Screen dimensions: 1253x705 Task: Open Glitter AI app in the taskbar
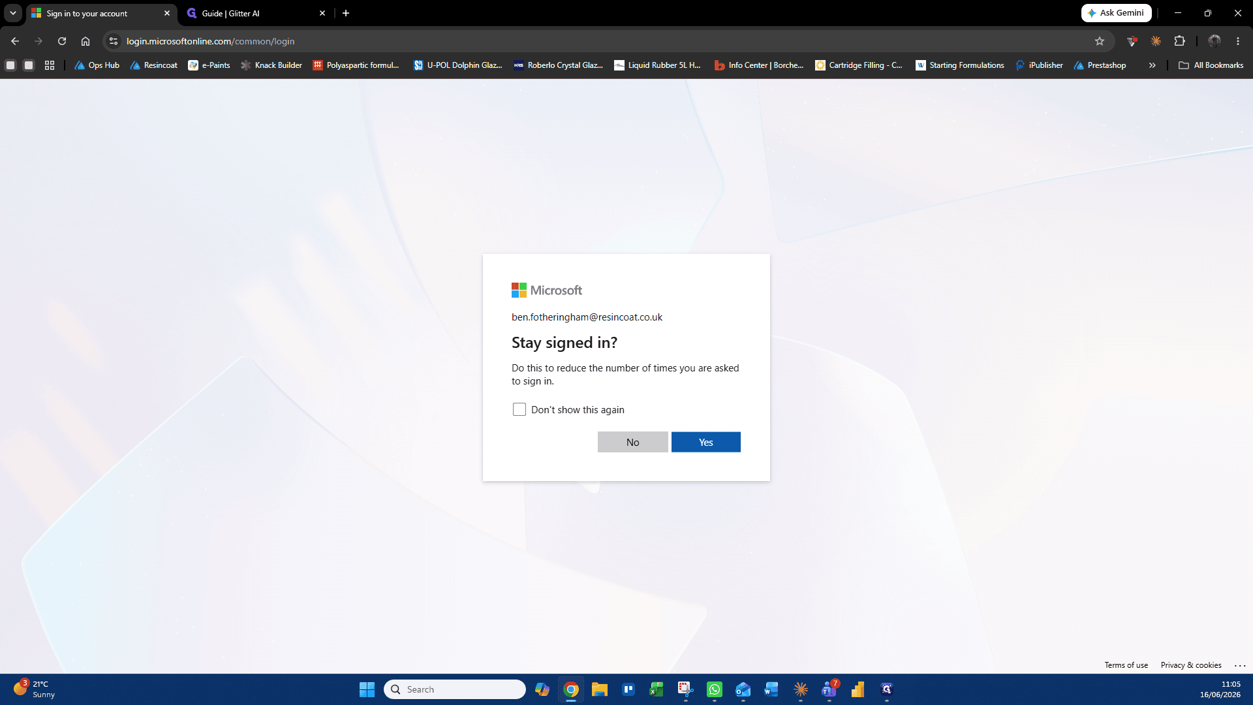click(x=886, y=689)
